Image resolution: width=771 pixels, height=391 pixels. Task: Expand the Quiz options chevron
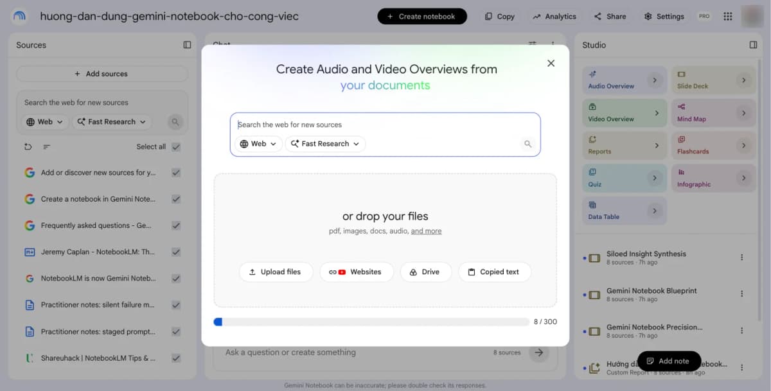655,178
